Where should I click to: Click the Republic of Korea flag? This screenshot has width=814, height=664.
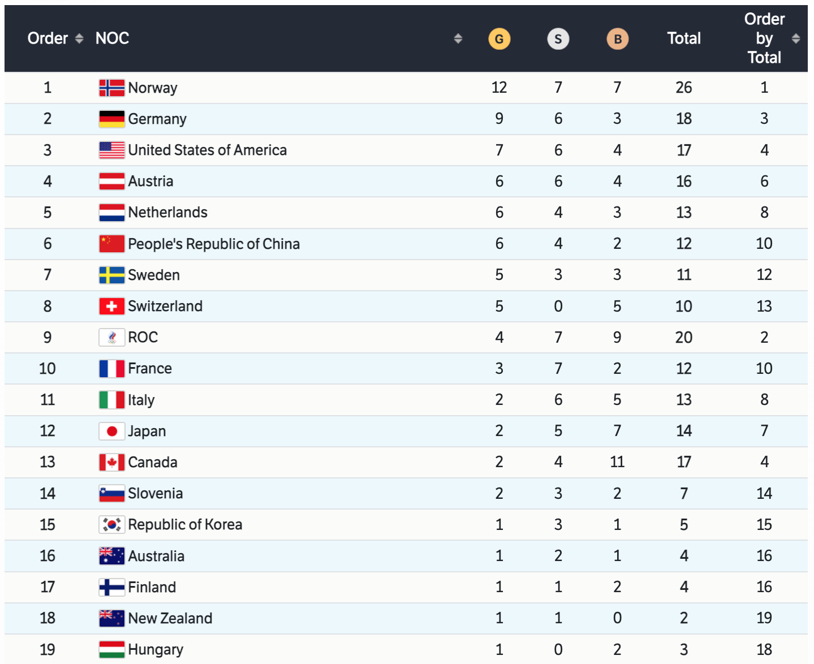coord(111,525)
